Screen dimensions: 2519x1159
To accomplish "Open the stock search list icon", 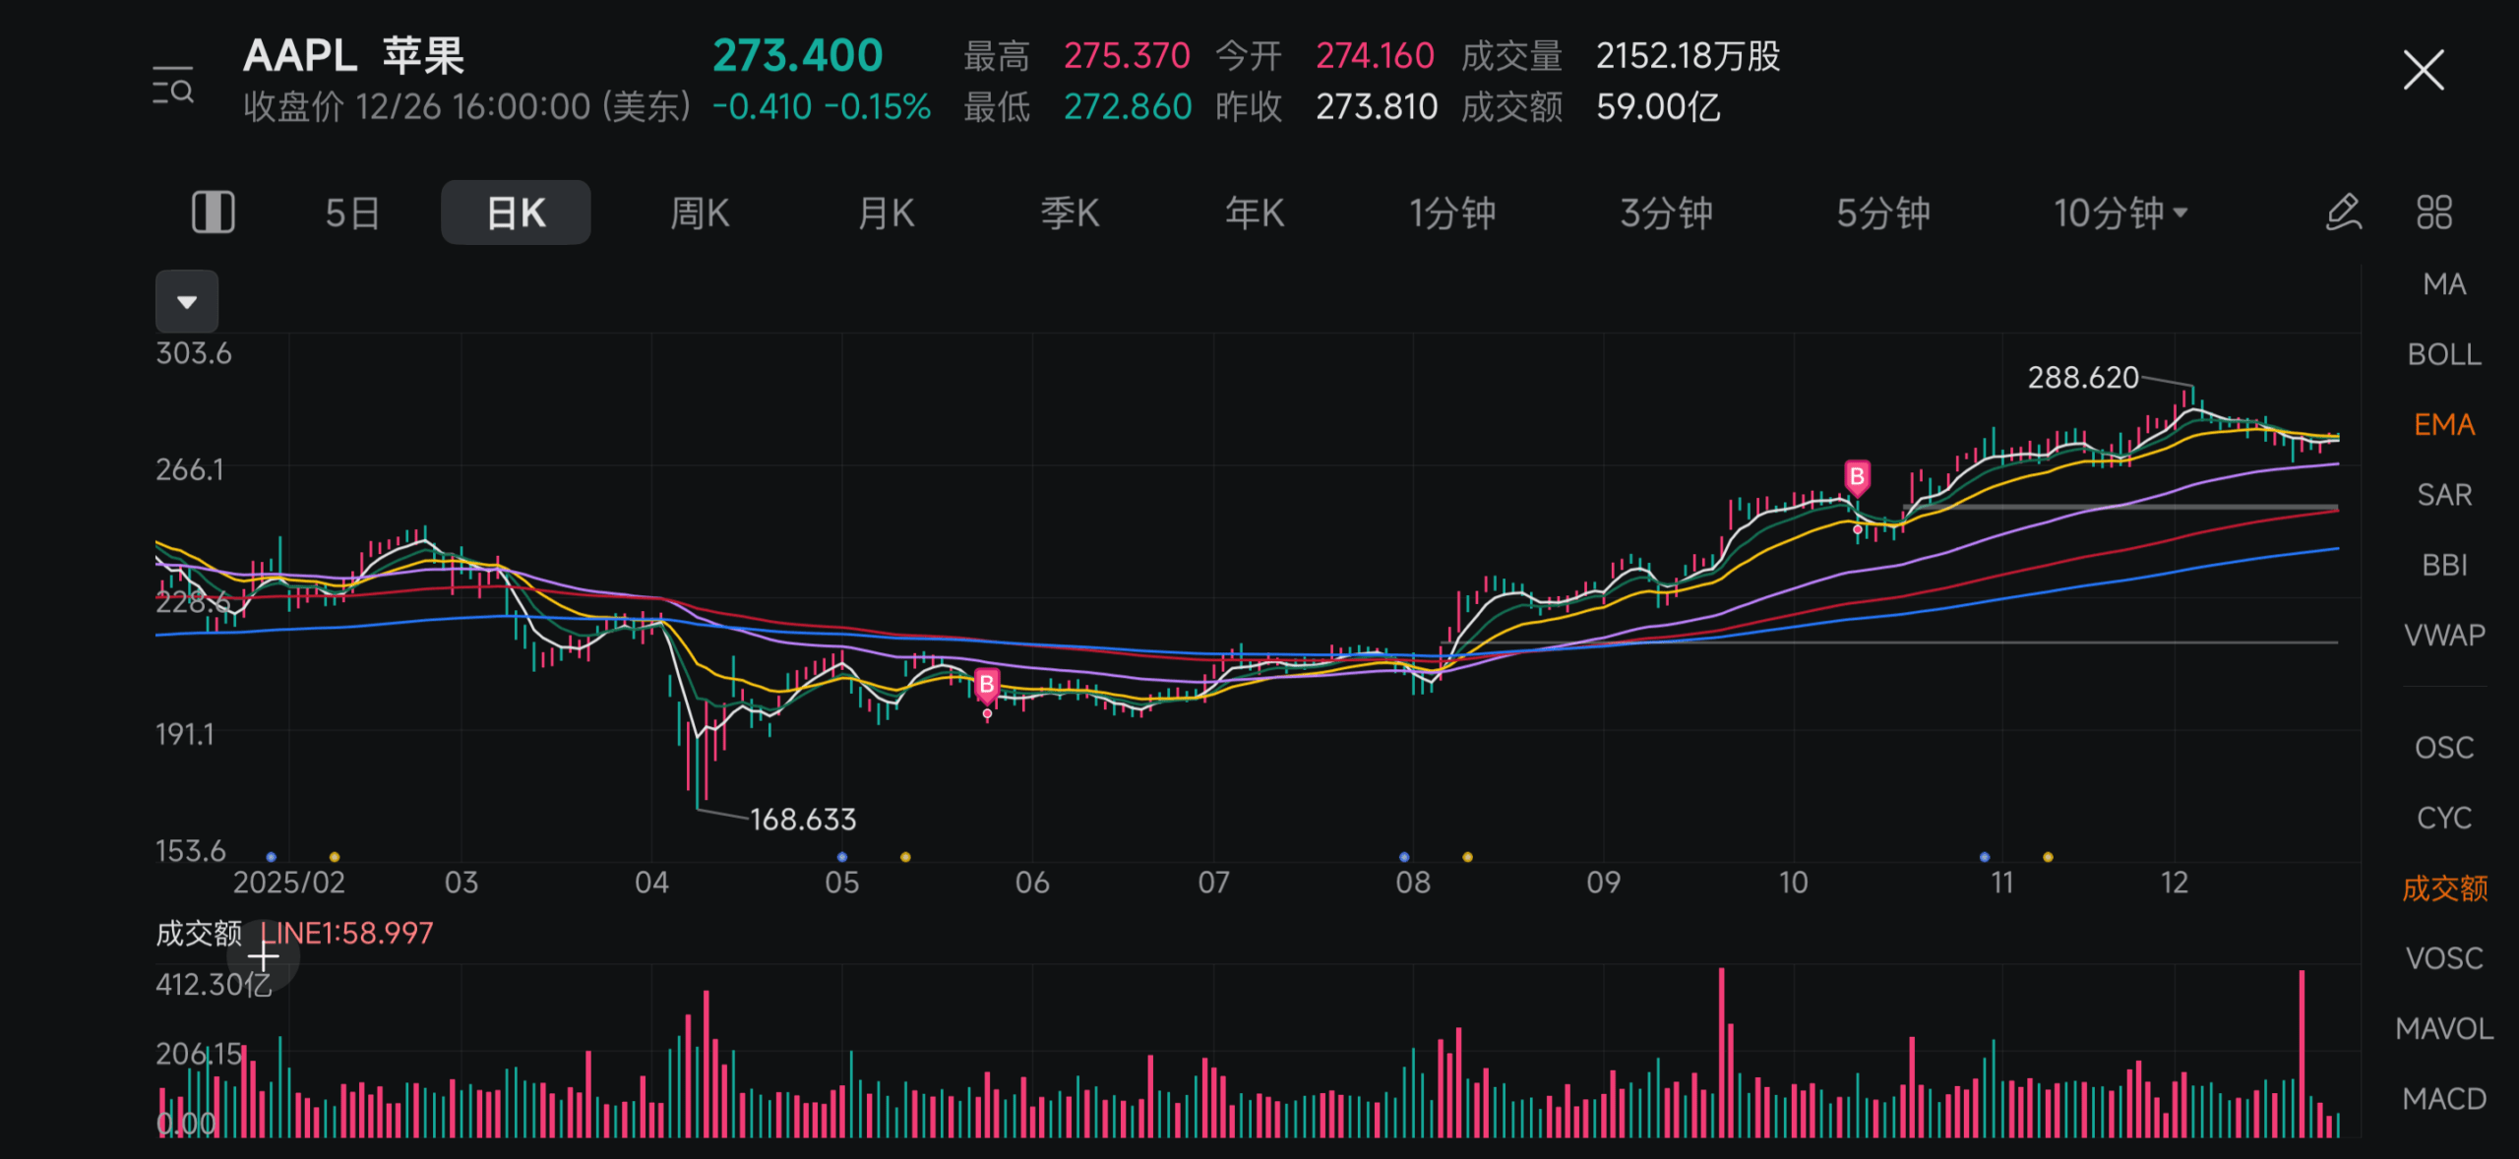I will (x=173, y=87).
